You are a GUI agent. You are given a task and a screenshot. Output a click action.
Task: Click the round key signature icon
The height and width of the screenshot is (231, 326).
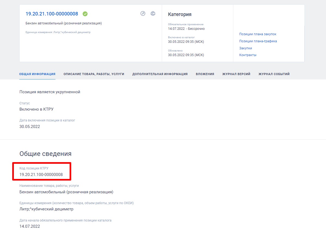[x=143, y=14]
